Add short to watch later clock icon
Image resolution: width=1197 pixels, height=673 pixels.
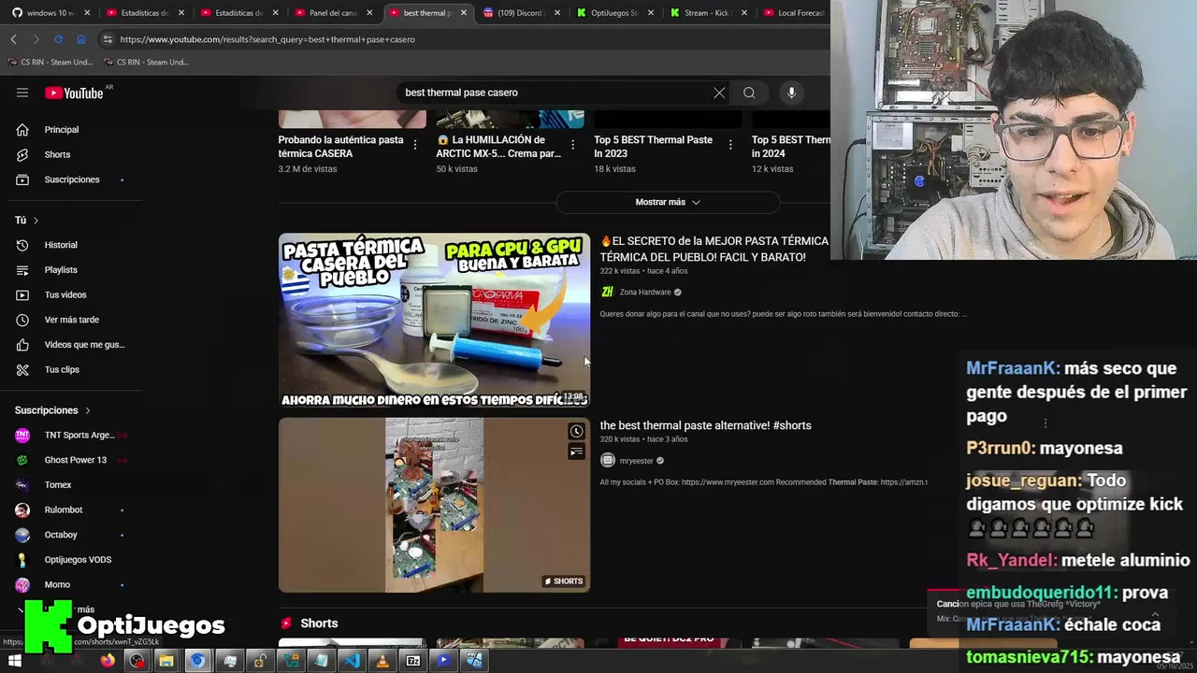[x=576, y=432]
